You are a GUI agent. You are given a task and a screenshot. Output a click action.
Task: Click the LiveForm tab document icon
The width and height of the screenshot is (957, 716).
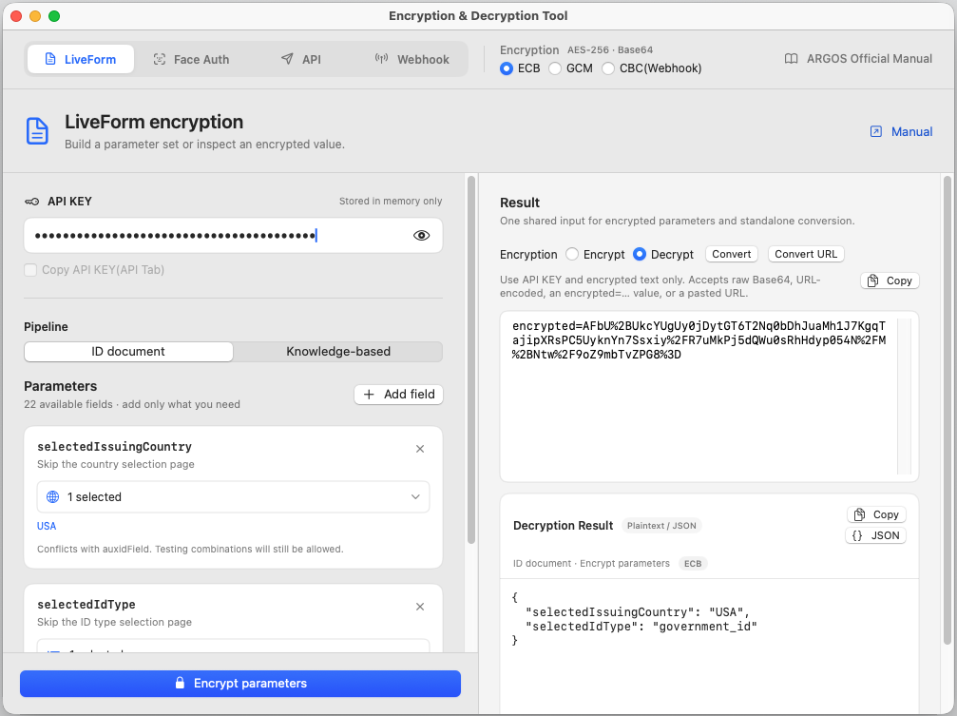(x=50, y=59)
